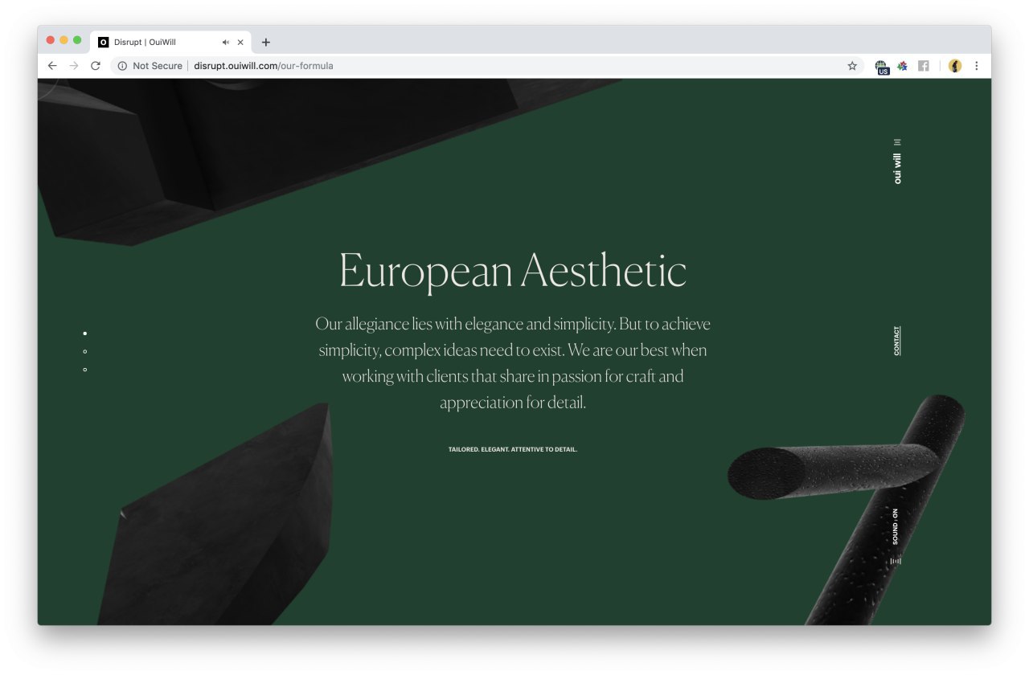Click the browser back arrow

(52, 66)
